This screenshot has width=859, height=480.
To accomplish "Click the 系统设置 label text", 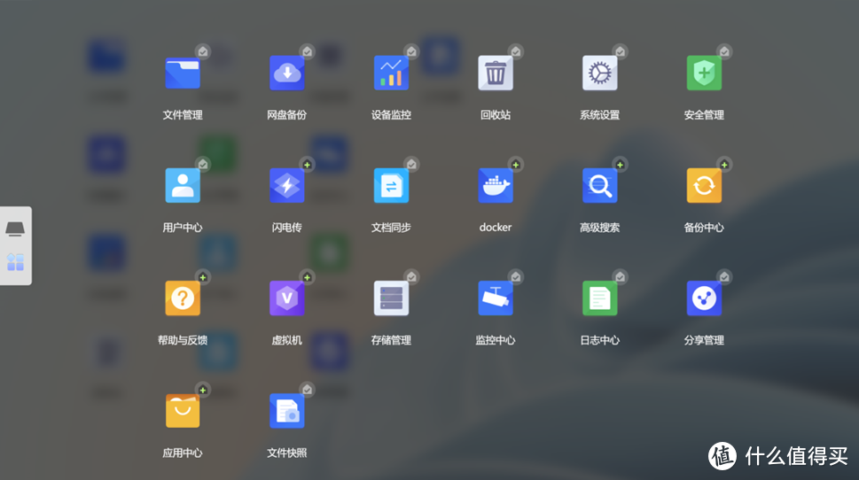I will tap(599, 115).
